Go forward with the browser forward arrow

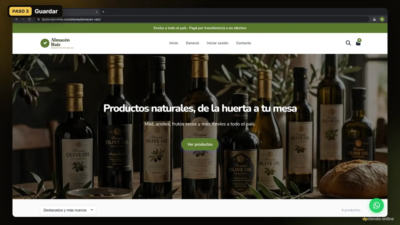click(x=23, y=19)
